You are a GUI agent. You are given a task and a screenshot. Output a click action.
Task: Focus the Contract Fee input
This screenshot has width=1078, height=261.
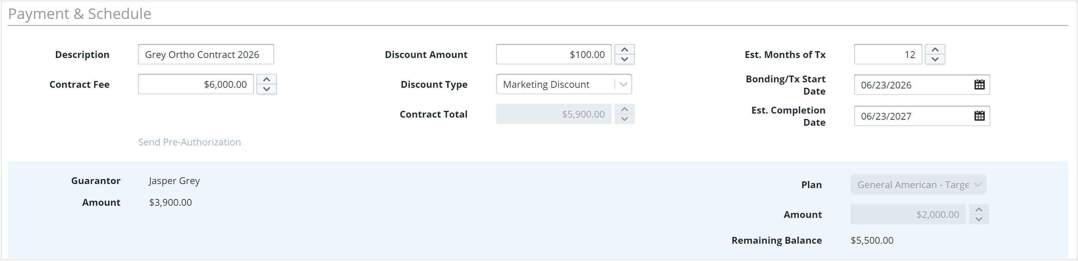point(196,84)
